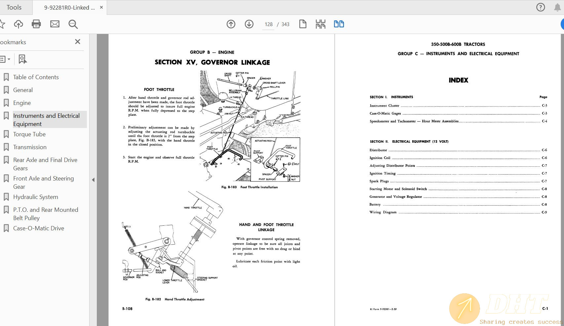This screenshot has height=326, width=564.
Task: Click the page number input field
Action: [x=268, y=24]
